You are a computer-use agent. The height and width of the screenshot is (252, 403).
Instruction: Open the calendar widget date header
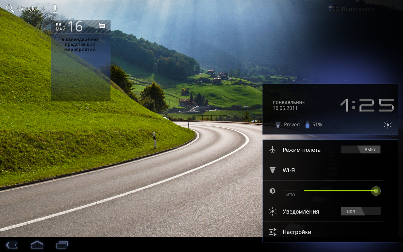click(70, 26)
